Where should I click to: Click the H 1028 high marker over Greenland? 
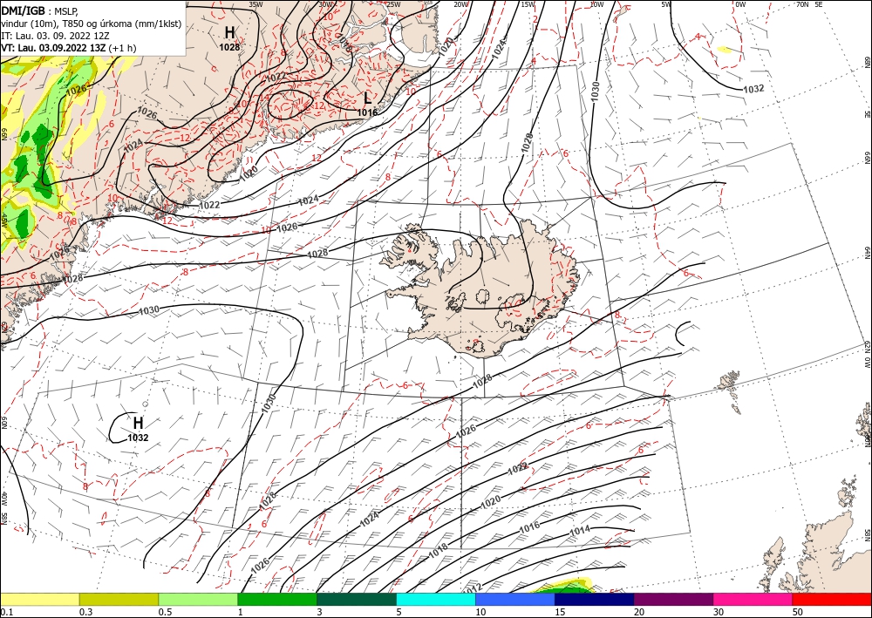click(x=229, y=37)
